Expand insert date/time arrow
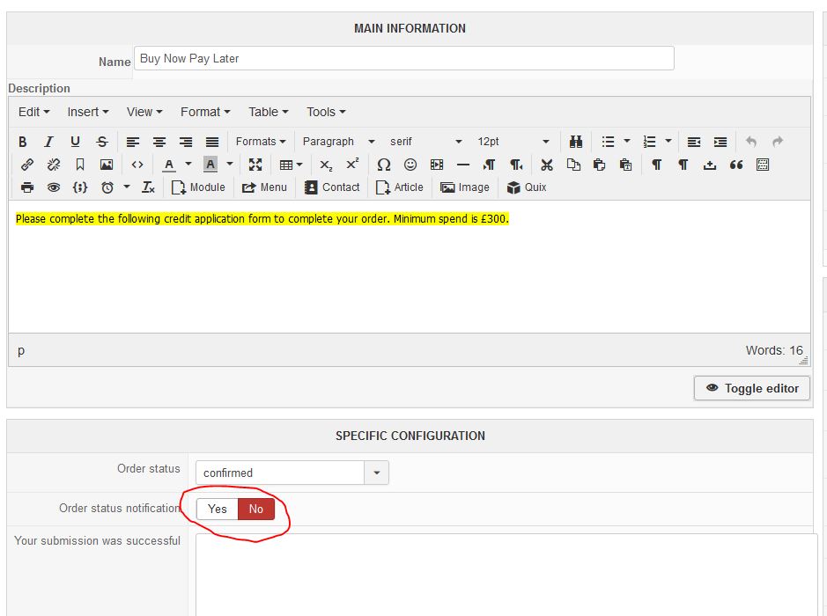This screenshot has width=827, height=616. (x=127, y=187)
